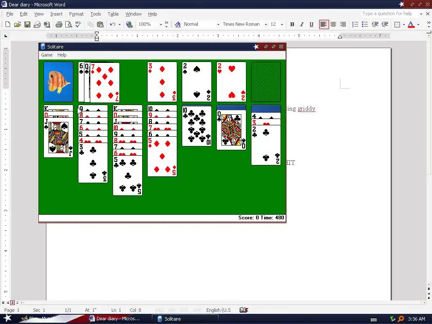Open the border style dropdown arrow
This screenshot has height=324, width=432.
(404, 24)
